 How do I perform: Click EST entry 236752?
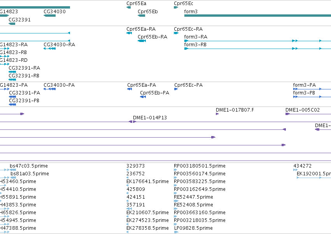point(135,174)
